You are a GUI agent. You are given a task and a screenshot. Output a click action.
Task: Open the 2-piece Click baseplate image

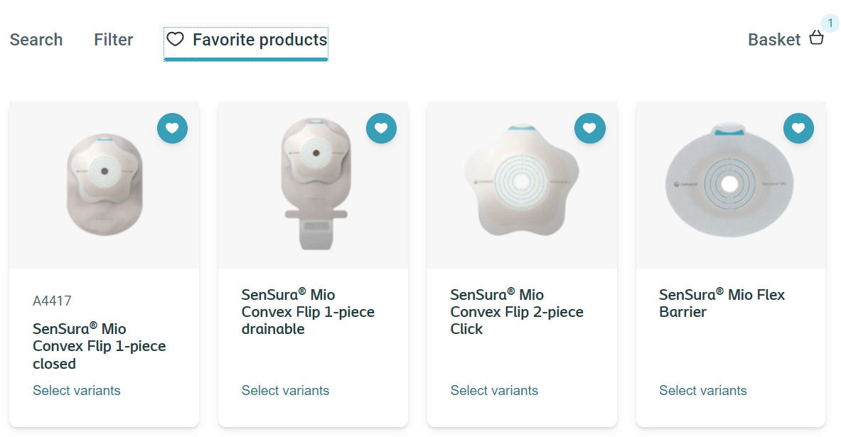point(522,182)
